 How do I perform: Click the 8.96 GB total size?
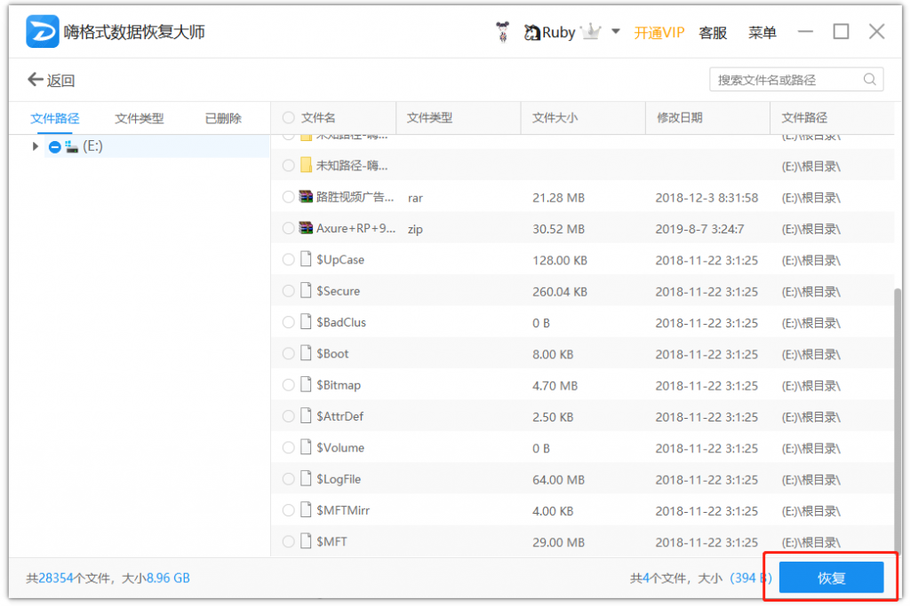tap(168, 578)
